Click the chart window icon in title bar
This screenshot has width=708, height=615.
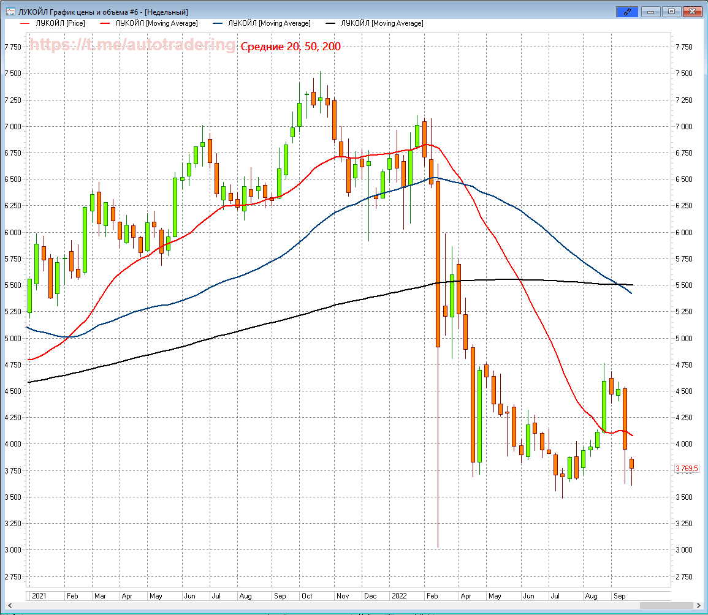pyautogui.click(x=10, y=12)
